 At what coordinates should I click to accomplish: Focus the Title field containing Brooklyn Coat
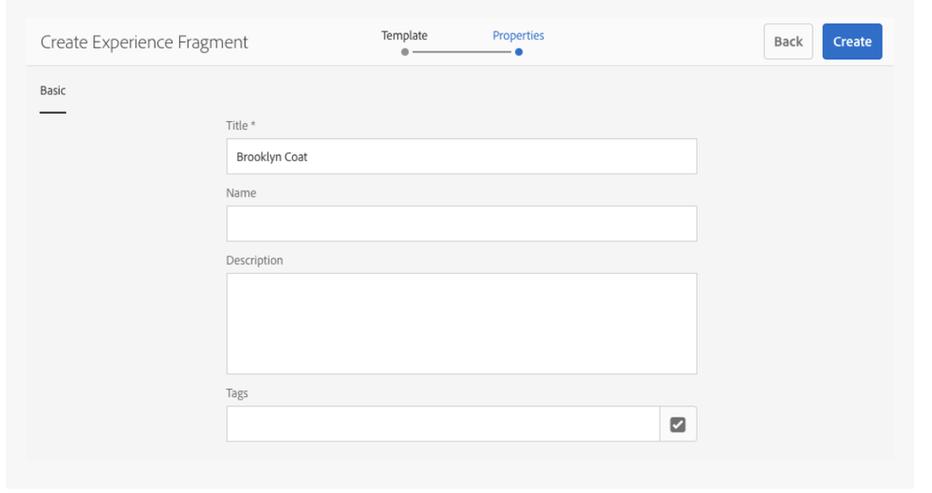click(x=462, y=157)
